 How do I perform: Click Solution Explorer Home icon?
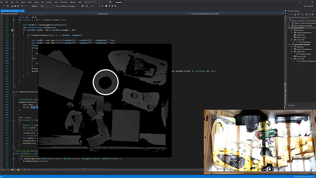(x=295, y=14)
